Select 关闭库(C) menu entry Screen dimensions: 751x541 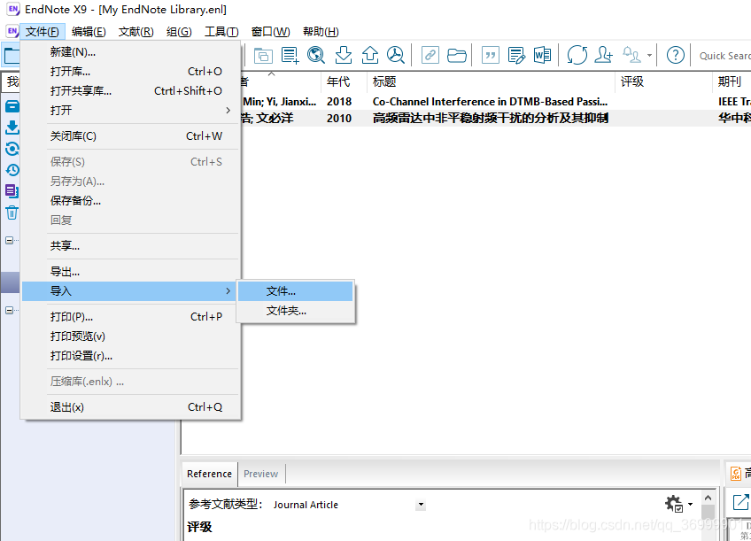pyautogui.click(x=130, y=136)
